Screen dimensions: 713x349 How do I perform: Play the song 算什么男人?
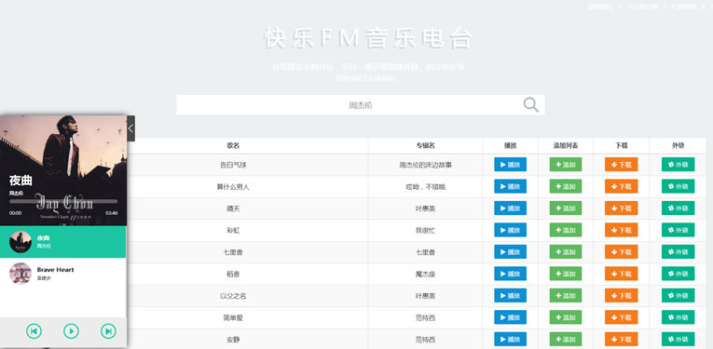510,186
